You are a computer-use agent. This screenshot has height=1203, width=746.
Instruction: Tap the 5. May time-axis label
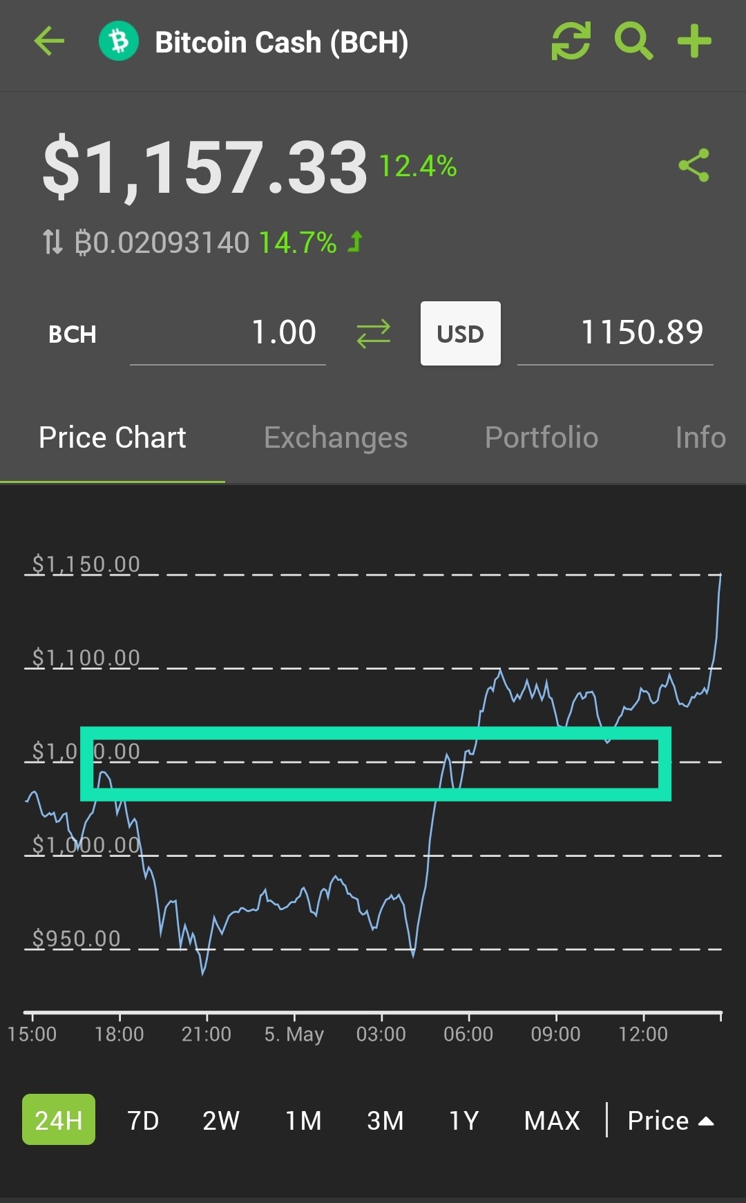tap(294, 1034)
